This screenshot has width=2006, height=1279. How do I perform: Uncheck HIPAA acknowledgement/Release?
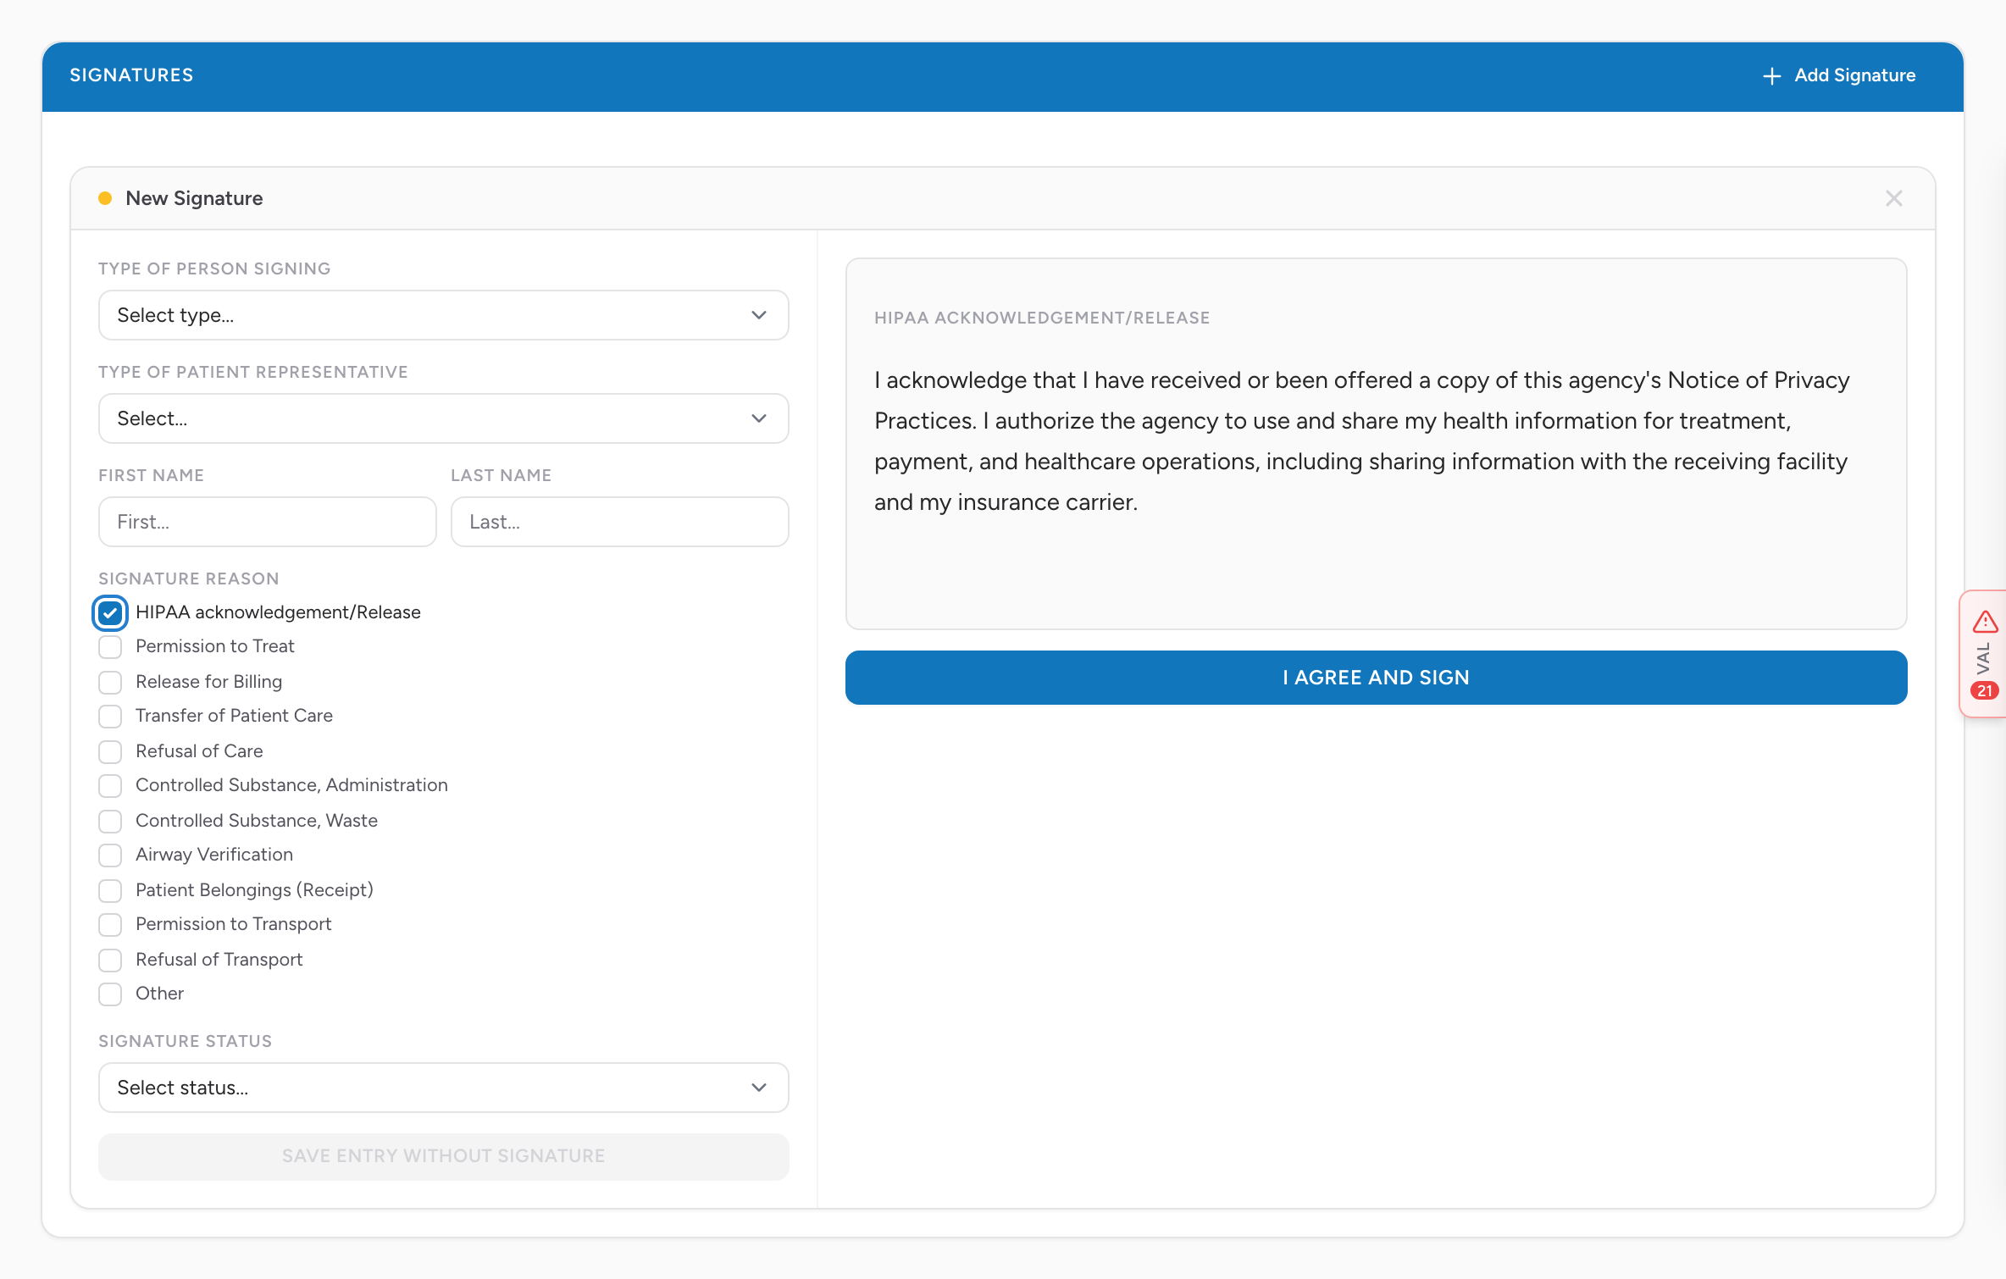(x=110, y=613)
